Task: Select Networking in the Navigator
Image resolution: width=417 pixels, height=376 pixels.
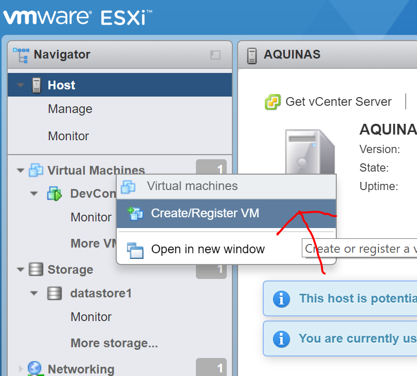Action: click(x=81, y=369)
